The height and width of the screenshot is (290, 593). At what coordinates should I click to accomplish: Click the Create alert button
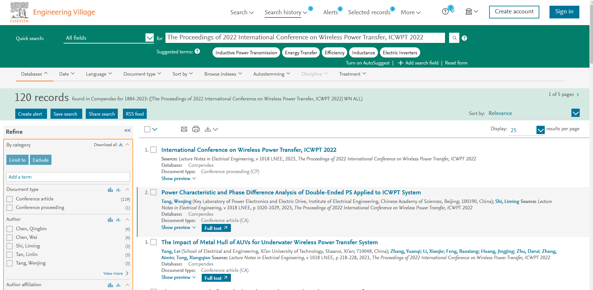[x=31, y=114]
